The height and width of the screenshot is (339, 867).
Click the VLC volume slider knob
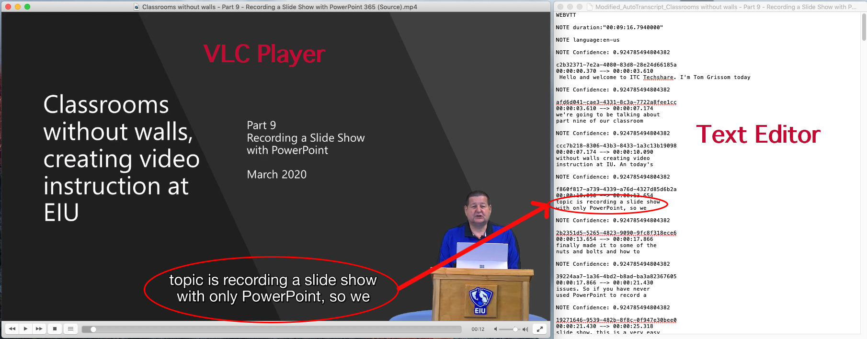(x=515, y=329)
